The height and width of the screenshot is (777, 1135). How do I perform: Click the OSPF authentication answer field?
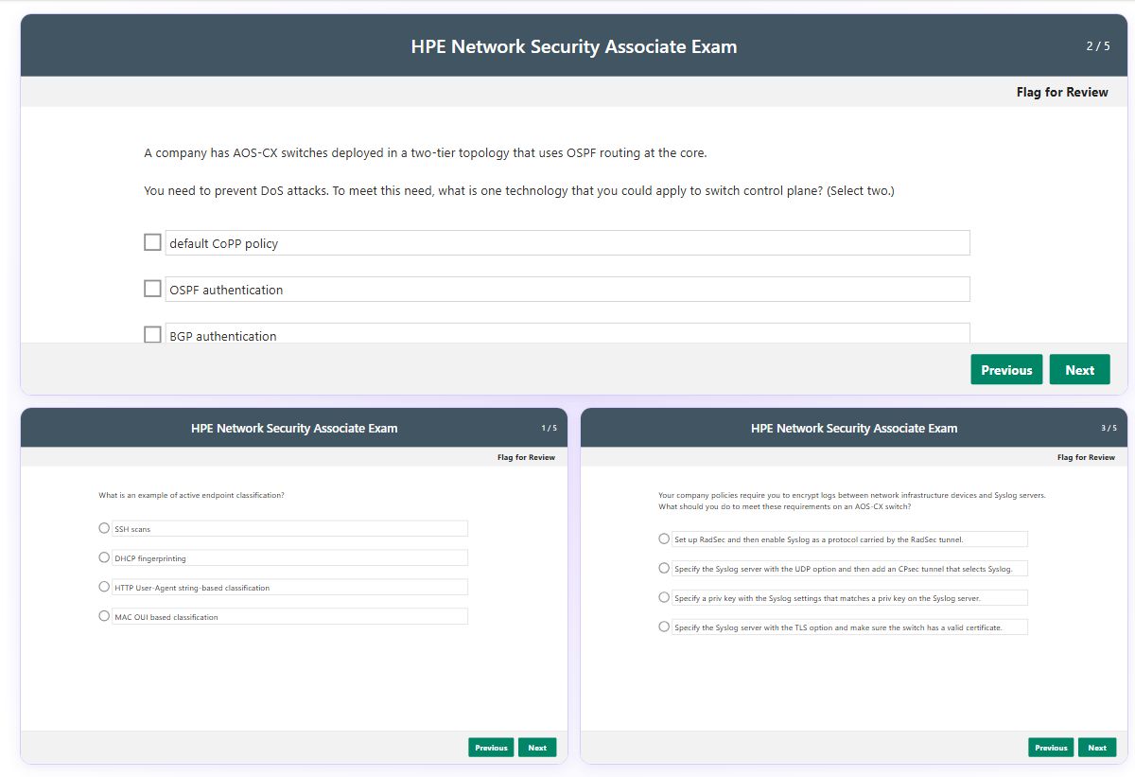click(567, 290)
